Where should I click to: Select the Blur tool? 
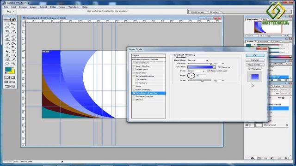pyautogui.click(x=7, y=47)
